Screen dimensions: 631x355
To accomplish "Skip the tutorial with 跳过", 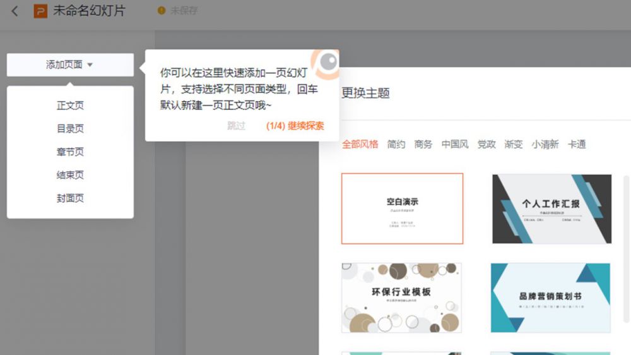I will [x=236, y=126].
